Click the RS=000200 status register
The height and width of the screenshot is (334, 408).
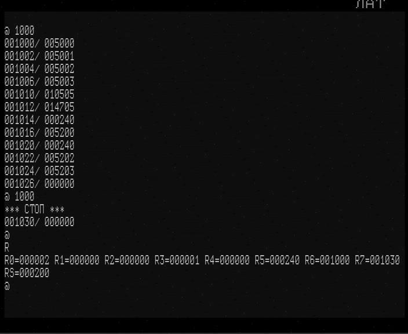27,273
